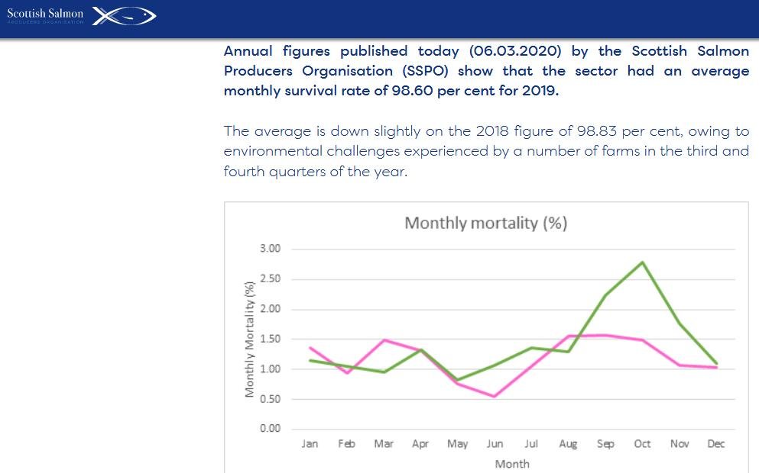Click the pink line peak at March
The height and width of the screenshot is (473, 759).
[384, 340]
